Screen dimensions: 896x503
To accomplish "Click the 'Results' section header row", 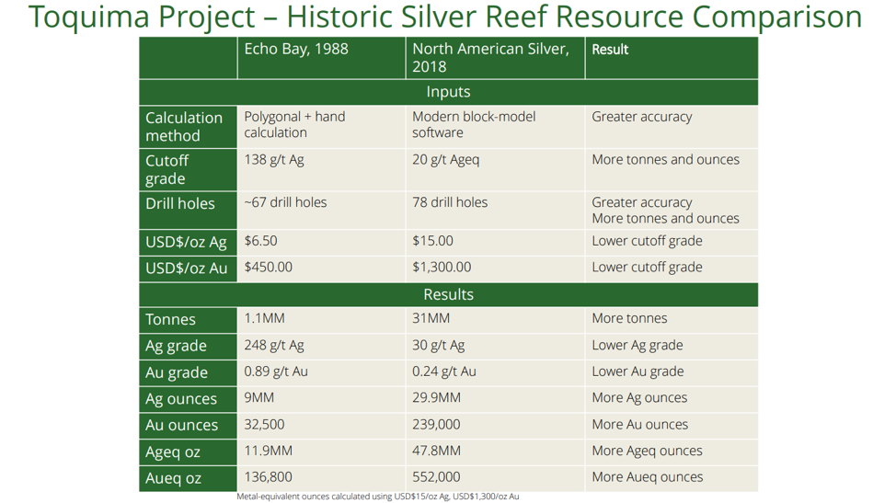I will tap(449, 294).
